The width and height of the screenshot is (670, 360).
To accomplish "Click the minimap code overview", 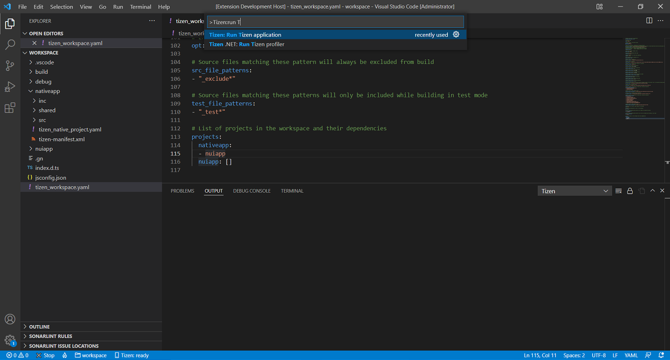I will 644,75.
